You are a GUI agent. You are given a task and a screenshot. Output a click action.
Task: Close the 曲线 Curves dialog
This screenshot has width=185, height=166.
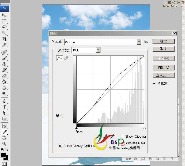175,33
